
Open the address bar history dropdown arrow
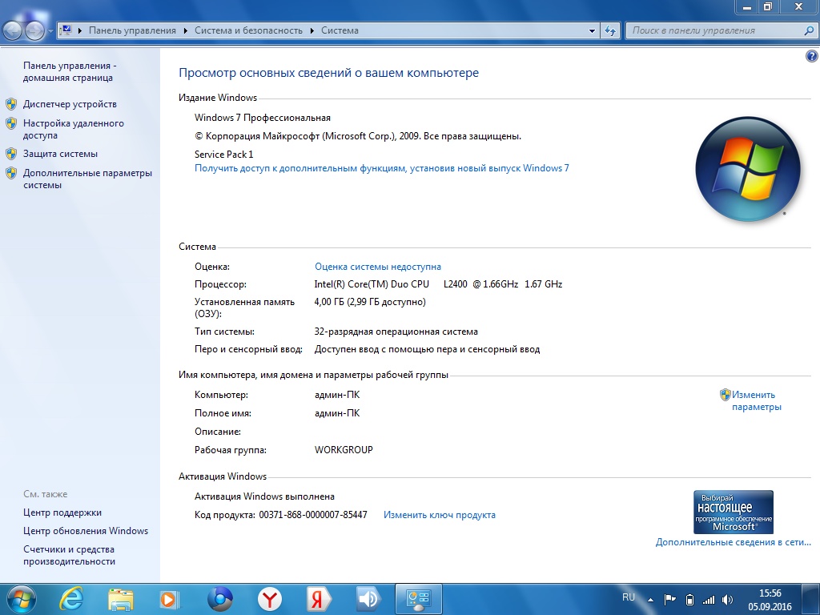[x=592, y=30]
